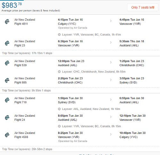The width and height of the screenshot is (160, 155).
Task: Click Air New Zealand logo beside Flight 23
Action: (7, 43)
